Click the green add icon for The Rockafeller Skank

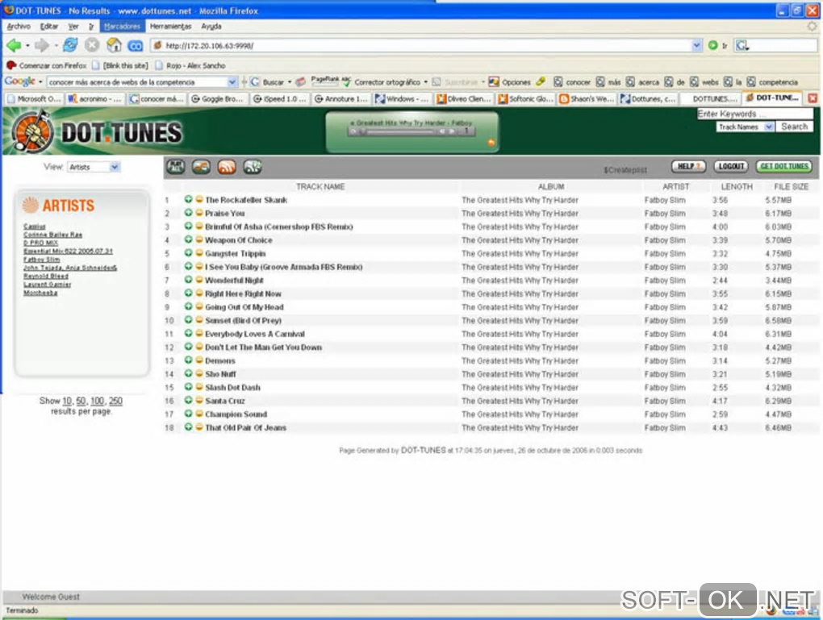coord(189,199)
